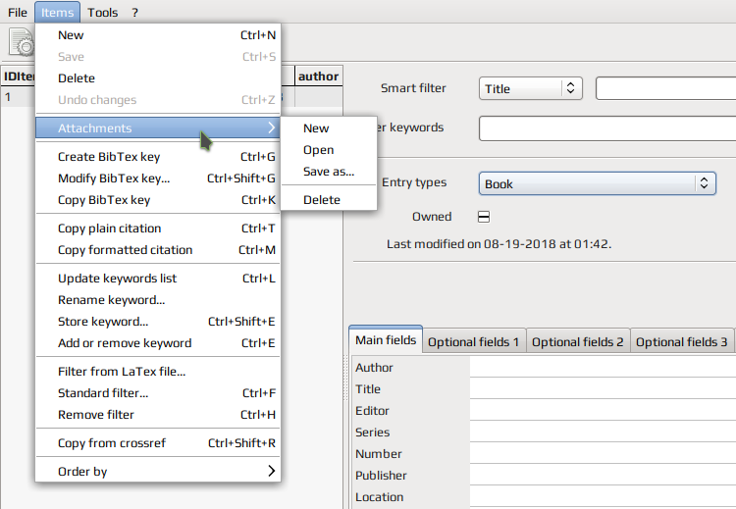The width and height of the screenshot is (736, 509).
Task: Select the Attachments submenu entry
Action: (158, 128)
